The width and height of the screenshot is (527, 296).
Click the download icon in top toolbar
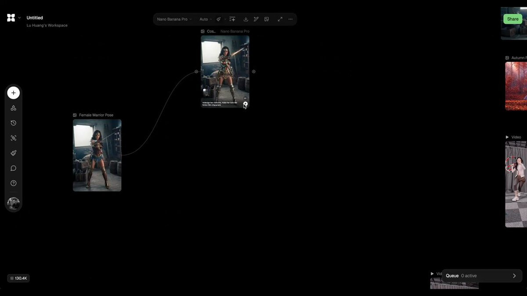pyautogui.click(x=246, y=19)
